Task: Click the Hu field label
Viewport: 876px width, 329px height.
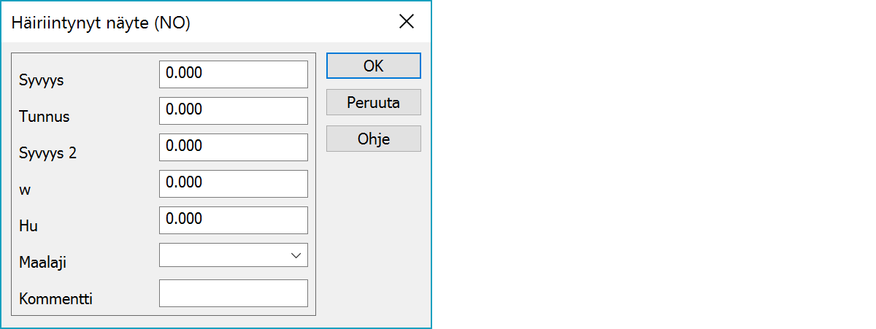Action: (x=28, y=226)
